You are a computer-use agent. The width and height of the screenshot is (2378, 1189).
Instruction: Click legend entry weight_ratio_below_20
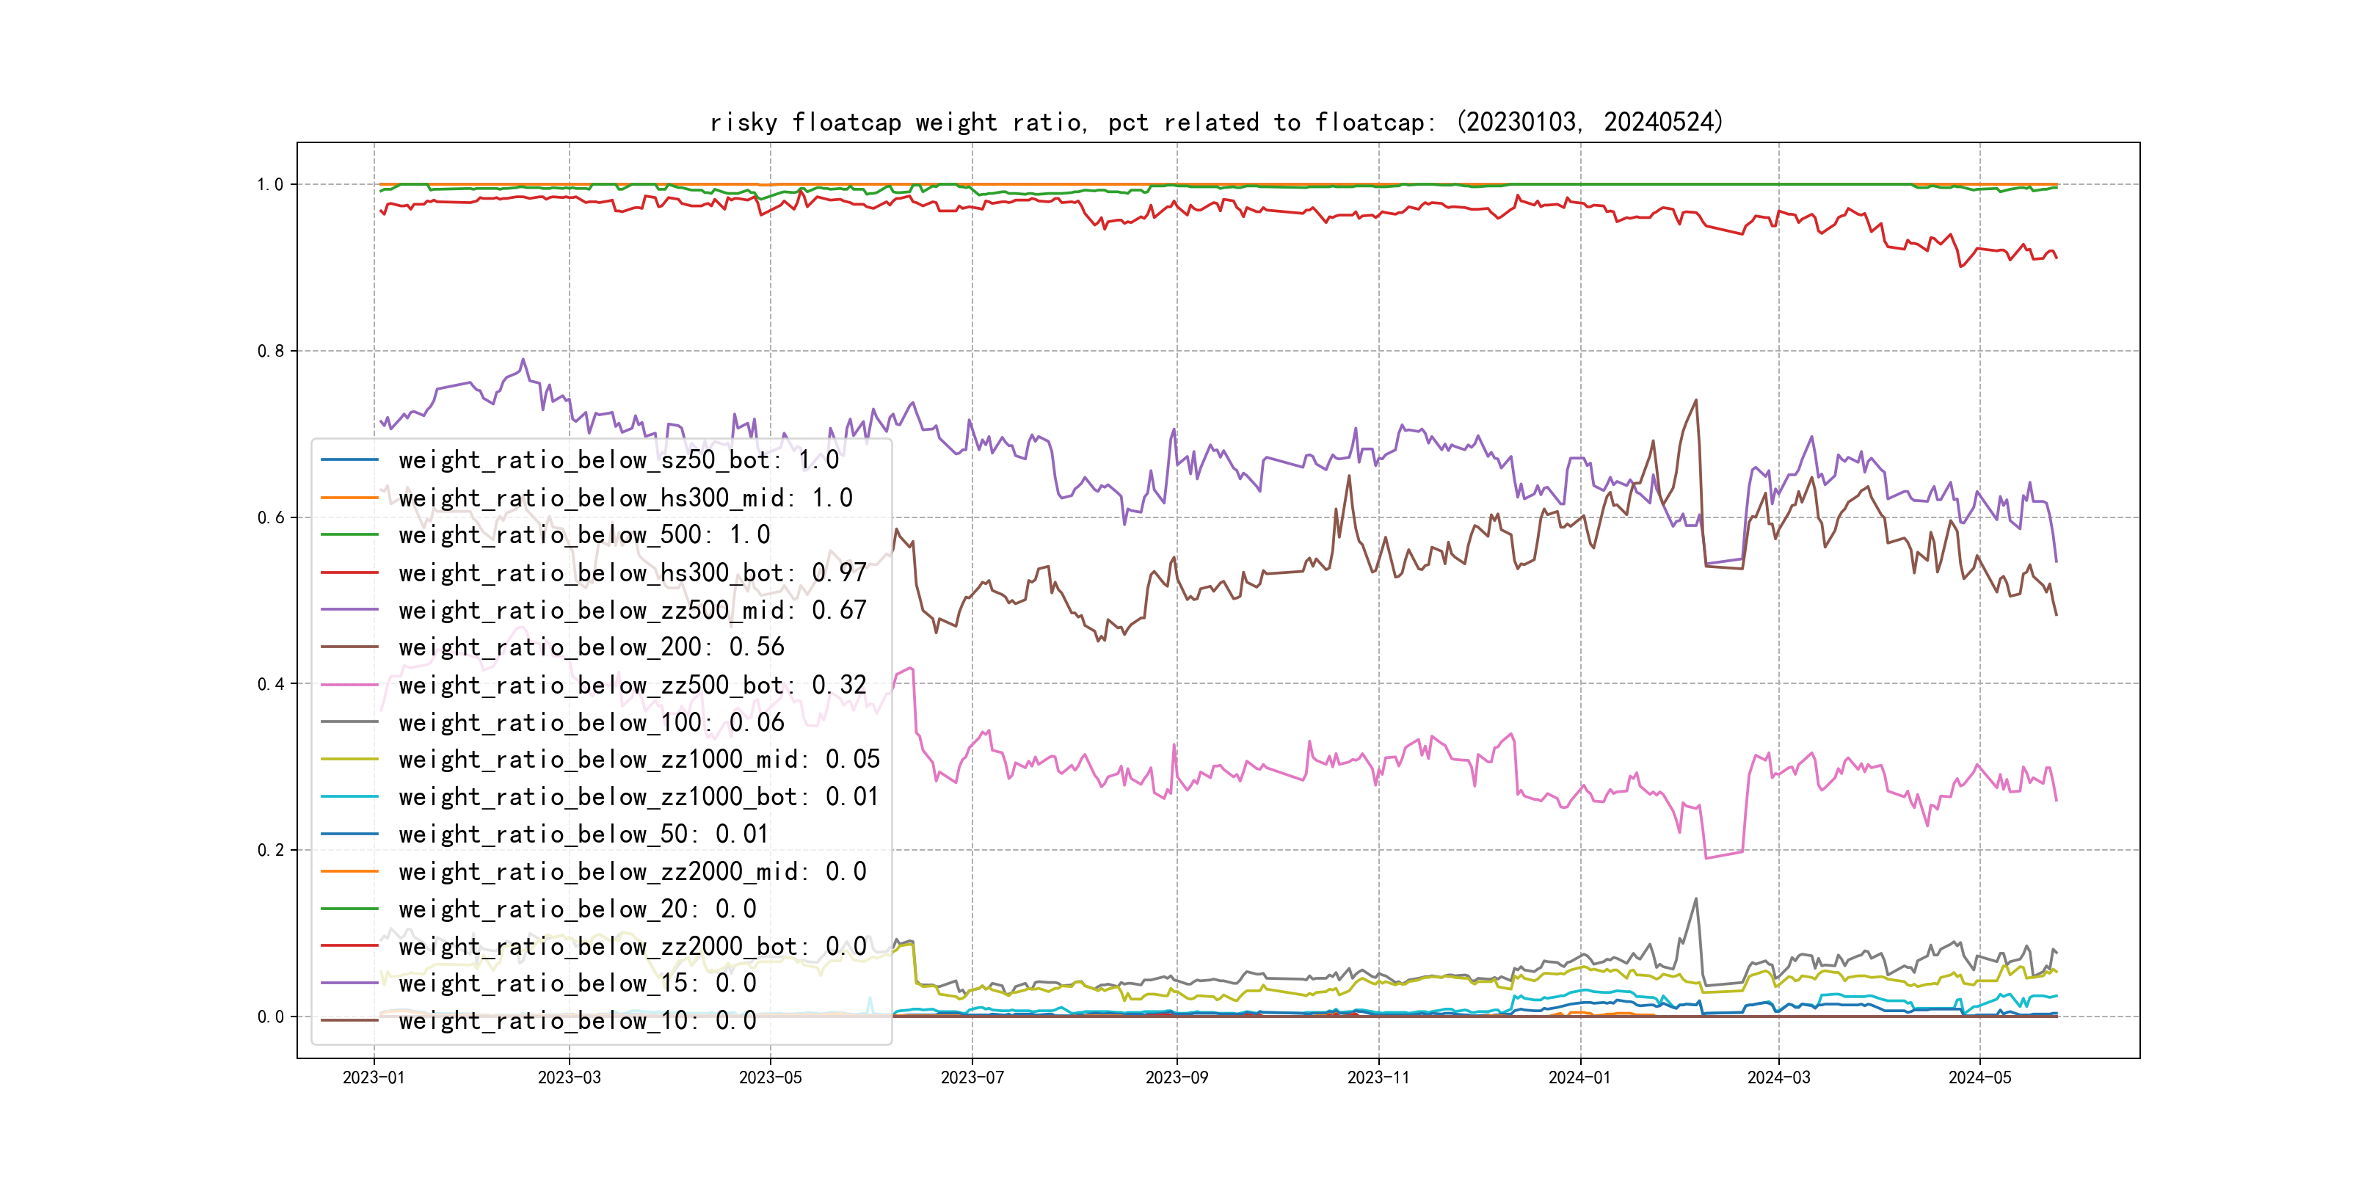[x=577, y=909]
